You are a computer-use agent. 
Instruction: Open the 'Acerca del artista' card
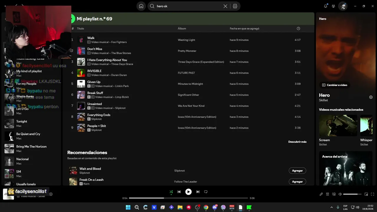coord(346,168)
